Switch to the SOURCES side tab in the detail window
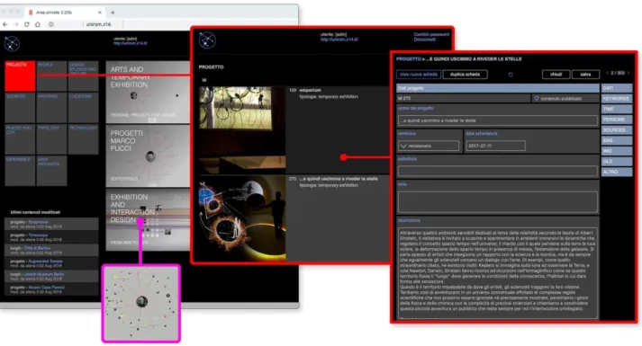642x346 pixels. click(x=617, y=130)
